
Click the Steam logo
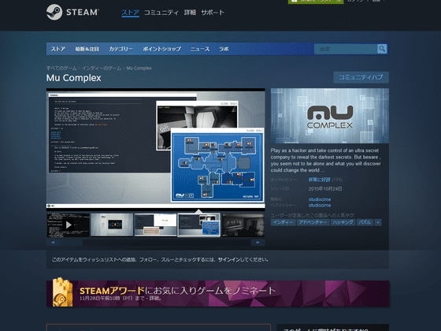(x=72, y=12)
